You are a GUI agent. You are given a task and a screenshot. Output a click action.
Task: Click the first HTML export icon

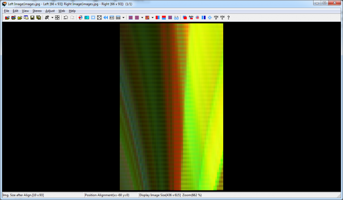tap(216, 18)
